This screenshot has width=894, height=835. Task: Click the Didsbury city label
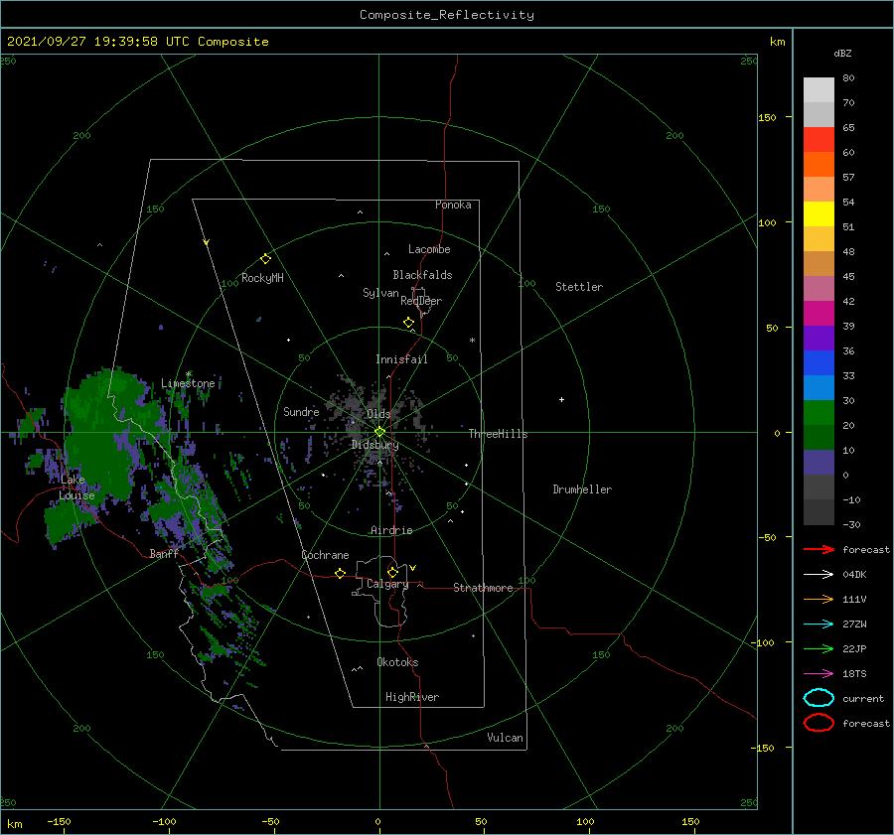pos(375,445)
